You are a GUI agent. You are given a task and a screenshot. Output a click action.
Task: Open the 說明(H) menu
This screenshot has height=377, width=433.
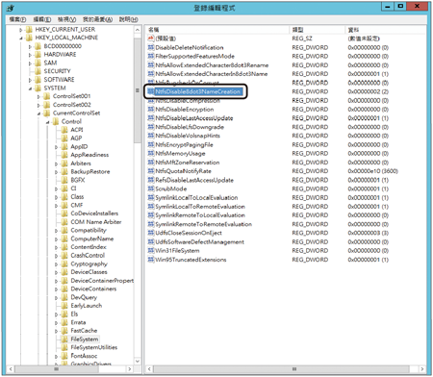click(x=129, y=19)
